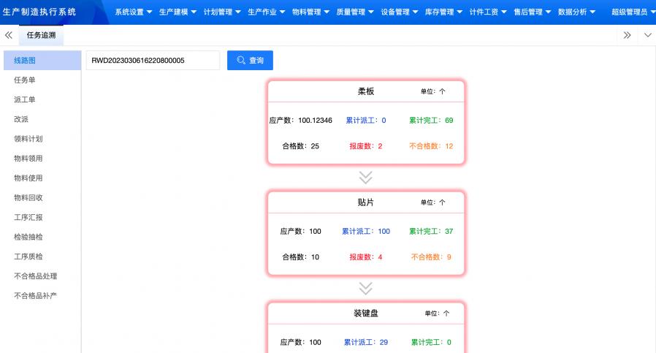This screenshot has height=353, width=656.
Task: Go to 工序汇报 in the sidebar
Action: [x=28, y=217]
